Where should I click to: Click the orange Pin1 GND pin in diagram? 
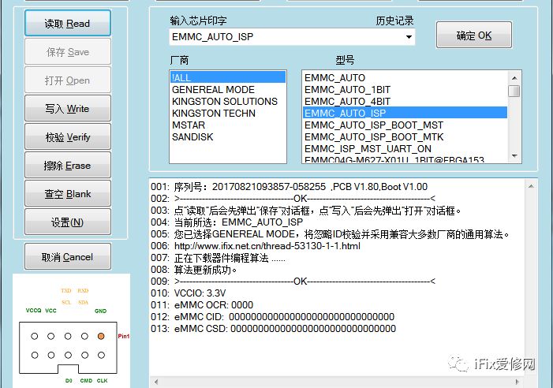(x=101, y=336)
